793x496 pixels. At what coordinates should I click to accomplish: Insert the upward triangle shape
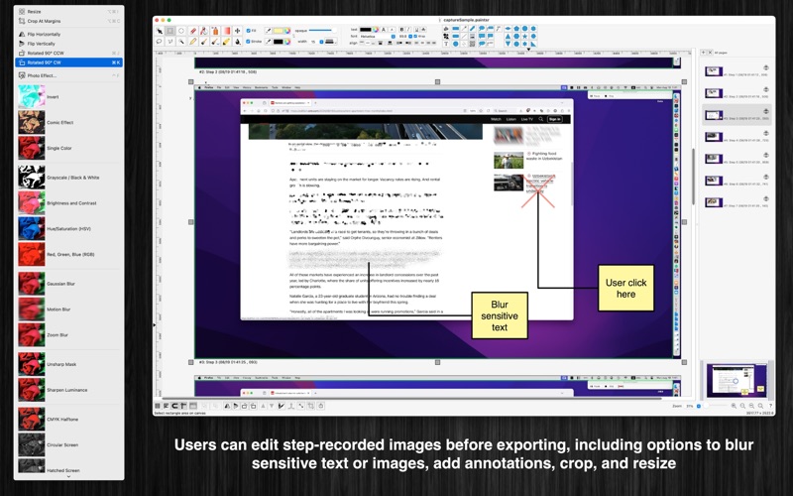tap(508, 37)
